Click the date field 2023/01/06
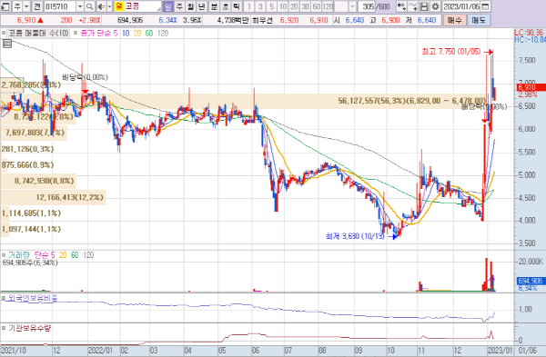This screenshot has height=357, width=546. 461,6
